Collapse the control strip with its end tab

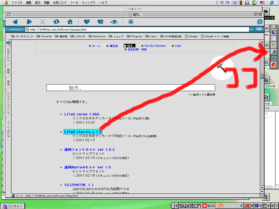point(172,206)
